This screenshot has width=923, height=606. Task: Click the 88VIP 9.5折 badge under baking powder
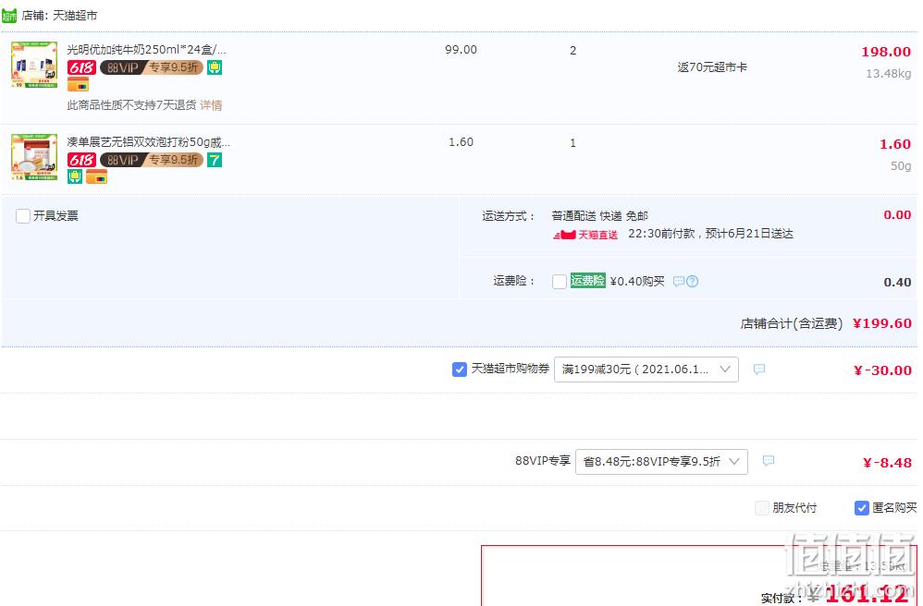[152, 160]
